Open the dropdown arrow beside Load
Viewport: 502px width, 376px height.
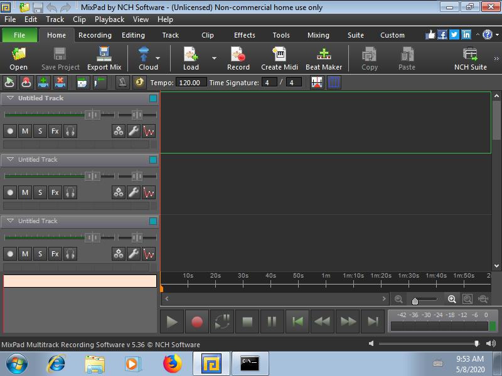[214, 58]
